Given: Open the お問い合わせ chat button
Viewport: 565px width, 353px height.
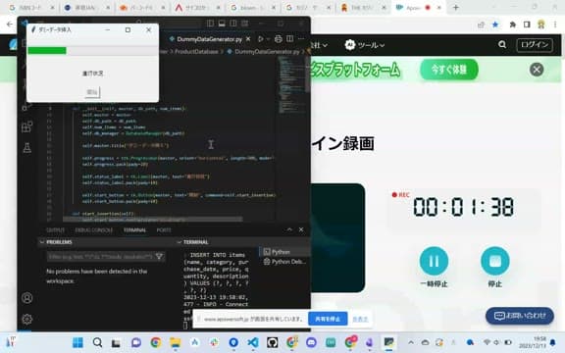Looking at the screenshot, I should [x=520, y=316].
